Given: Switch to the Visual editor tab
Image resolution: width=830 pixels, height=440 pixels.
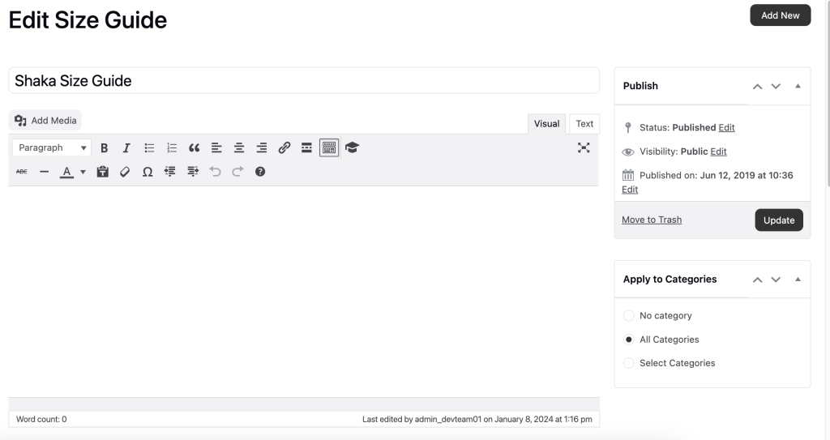Looking at the screenshot, I should (546, 124).
